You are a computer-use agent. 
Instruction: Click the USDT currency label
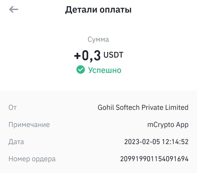[x=113, y=55]
